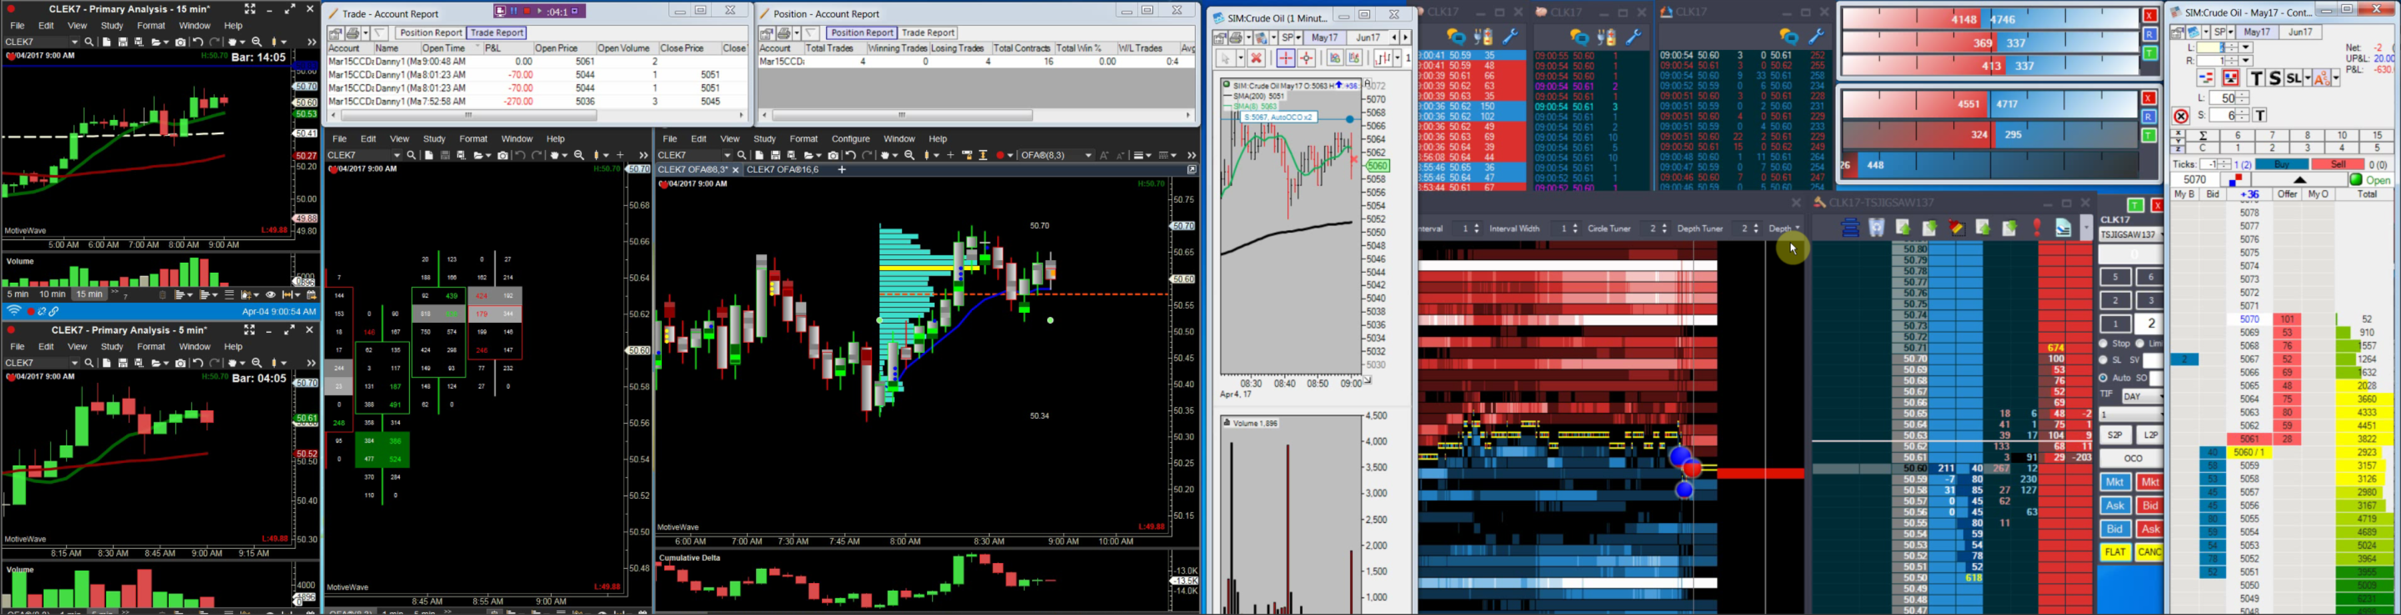Toggle the 5 min timeframe on the 15 min chart
2401x615 pixels.
(x=18, y=294)
